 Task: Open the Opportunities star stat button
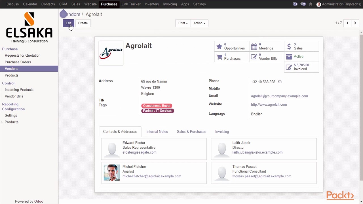click(232, 46)
